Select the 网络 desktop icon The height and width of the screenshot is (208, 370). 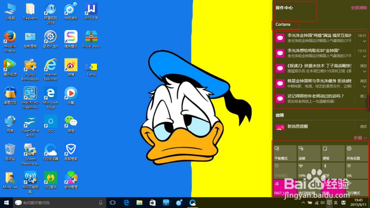10,124
